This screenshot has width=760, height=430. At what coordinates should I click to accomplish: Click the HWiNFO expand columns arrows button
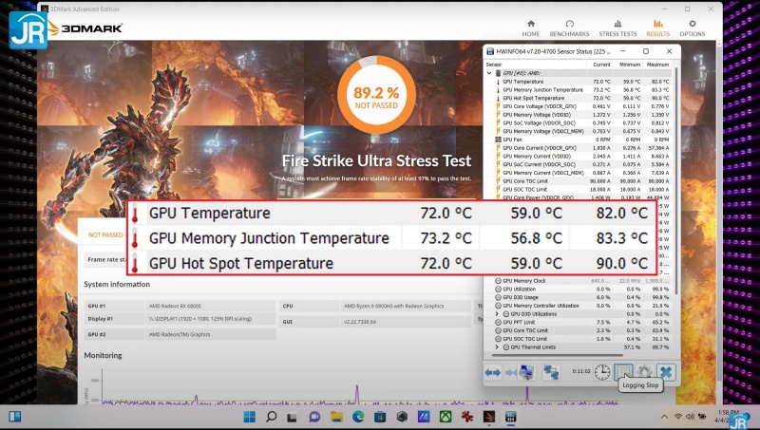(x=493, y=372)
